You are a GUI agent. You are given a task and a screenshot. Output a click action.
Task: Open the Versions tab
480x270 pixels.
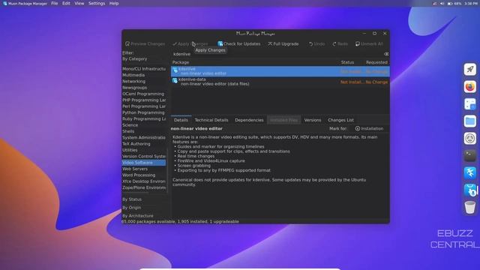coord(313,120)
